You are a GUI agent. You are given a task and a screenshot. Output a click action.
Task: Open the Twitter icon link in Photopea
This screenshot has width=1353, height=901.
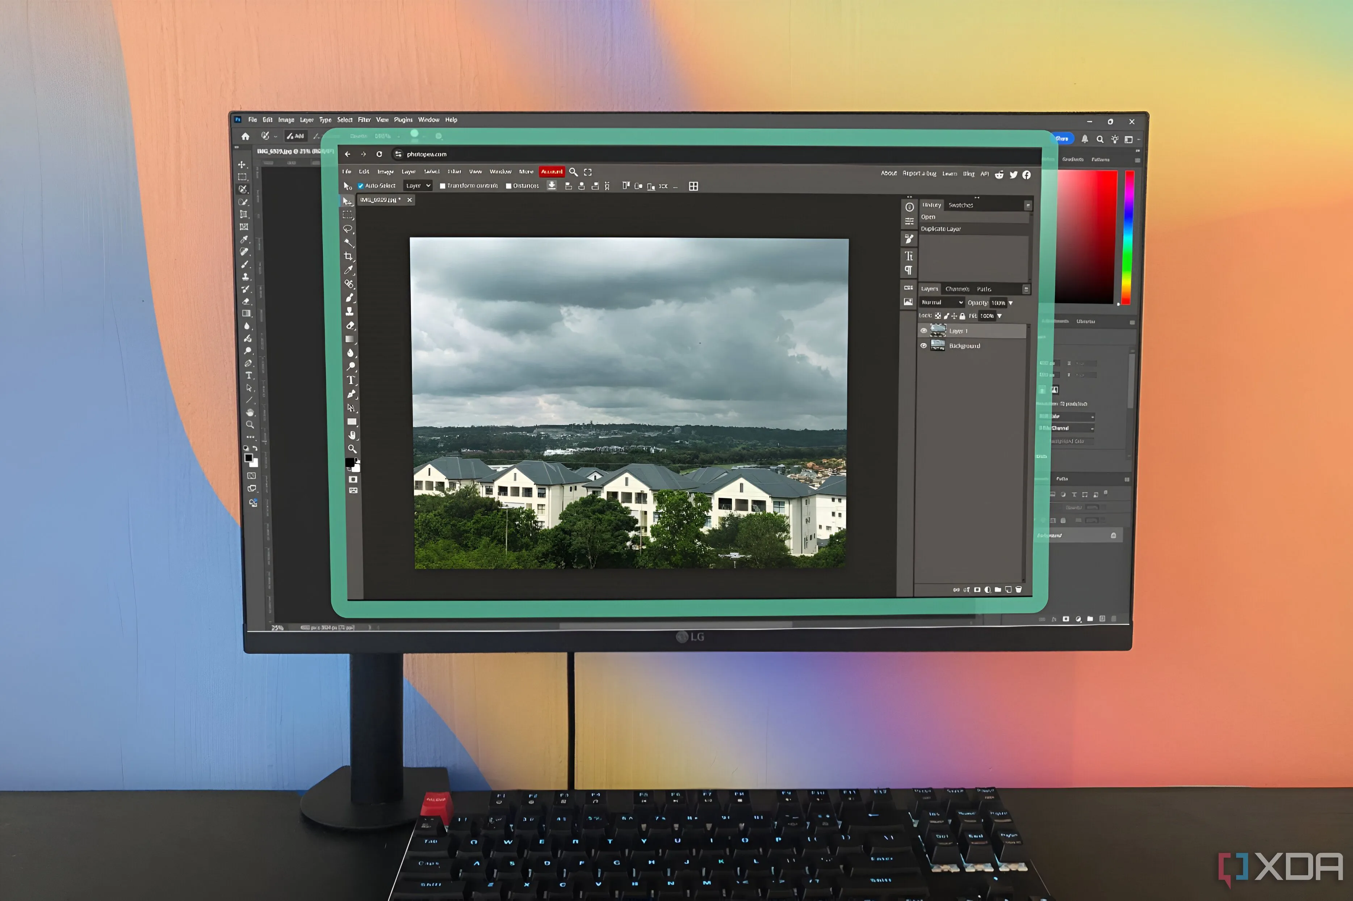1013,175
